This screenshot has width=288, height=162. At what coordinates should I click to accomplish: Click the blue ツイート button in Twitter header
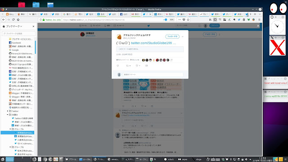tap(215, 26)
